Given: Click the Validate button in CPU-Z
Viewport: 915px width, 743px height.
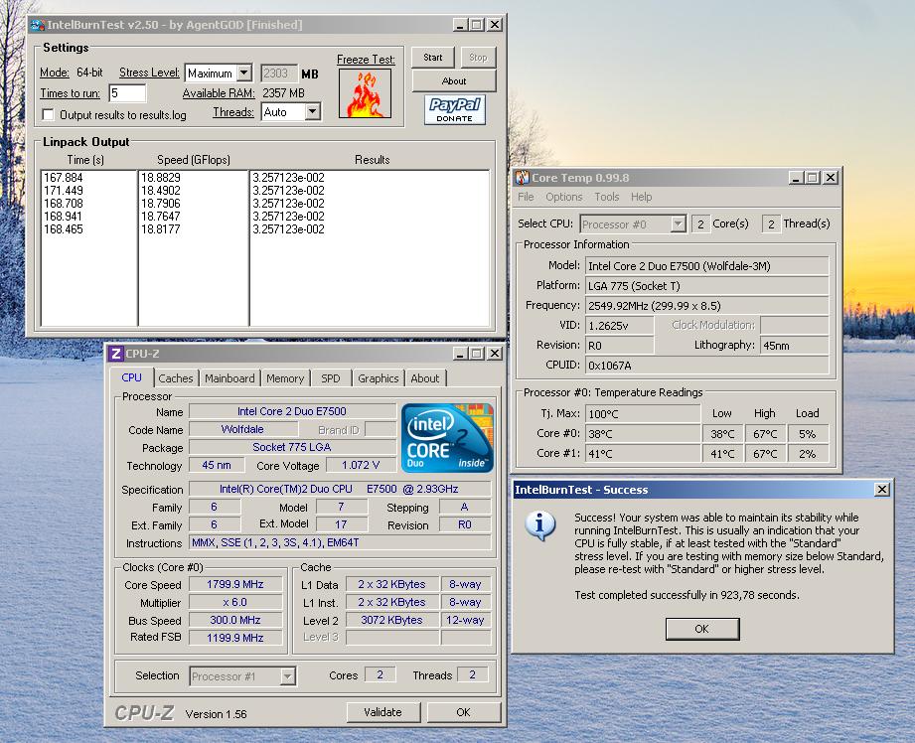Looking at the screenshot, I should tap(382, 712).
